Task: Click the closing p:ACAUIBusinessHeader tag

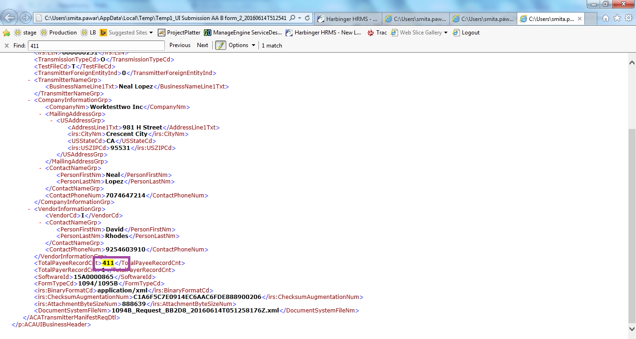Action: [51, 324]
